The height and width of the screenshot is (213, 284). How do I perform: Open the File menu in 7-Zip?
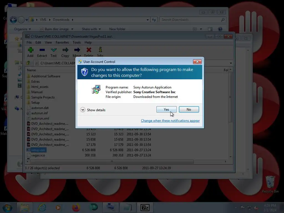coord(29,42)
